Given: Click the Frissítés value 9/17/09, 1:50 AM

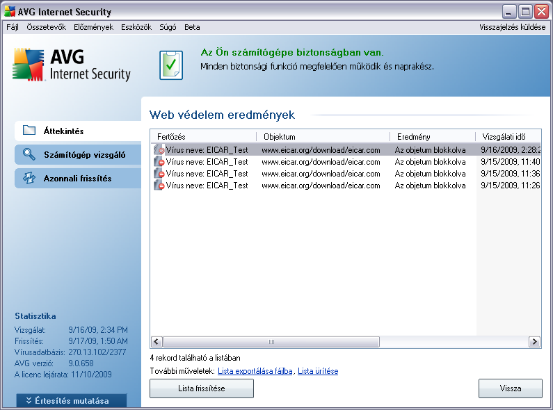Looking at the screenshot, I should (98, 341).
